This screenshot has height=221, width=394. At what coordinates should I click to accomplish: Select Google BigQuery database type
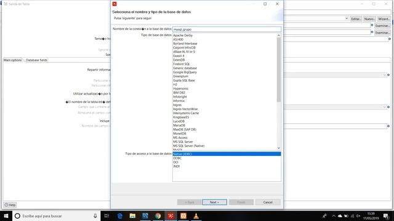tap(185, 72)
